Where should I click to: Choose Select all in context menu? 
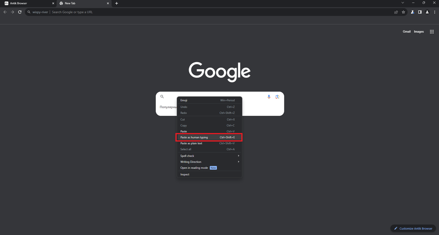point(209,149)
